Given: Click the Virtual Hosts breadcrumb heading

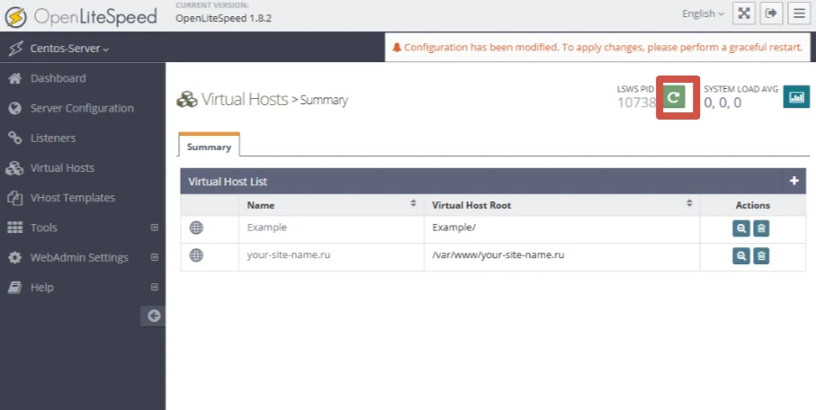Looking at the screenshot, I should [245, 99].
